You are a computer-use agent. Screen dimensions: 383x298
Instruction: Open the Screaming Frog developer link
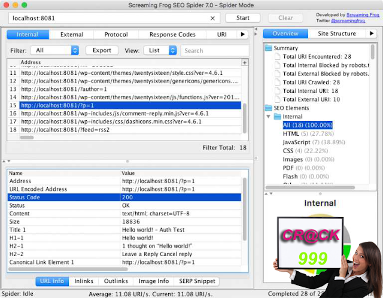(363, 14)
